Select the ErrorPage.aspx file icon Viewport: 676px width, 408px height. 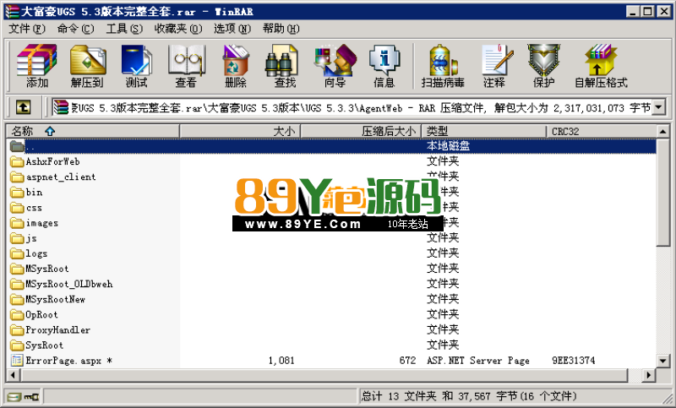(17, 361)
